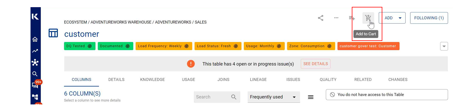This screenshot has height=109, width=454.
Task: Open messages icon with 99+ badge
Action: [x=35, y=85]
